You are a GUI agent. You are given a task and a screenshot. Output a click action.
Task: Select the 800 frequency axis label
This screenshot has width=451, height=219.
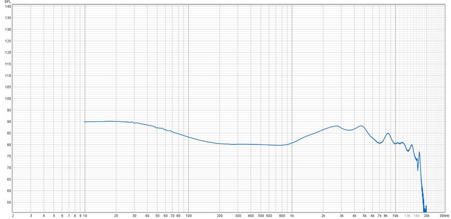[x=282, y=215]
